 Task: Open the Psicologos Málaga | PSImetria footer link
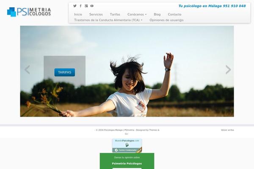click(119, 130)
